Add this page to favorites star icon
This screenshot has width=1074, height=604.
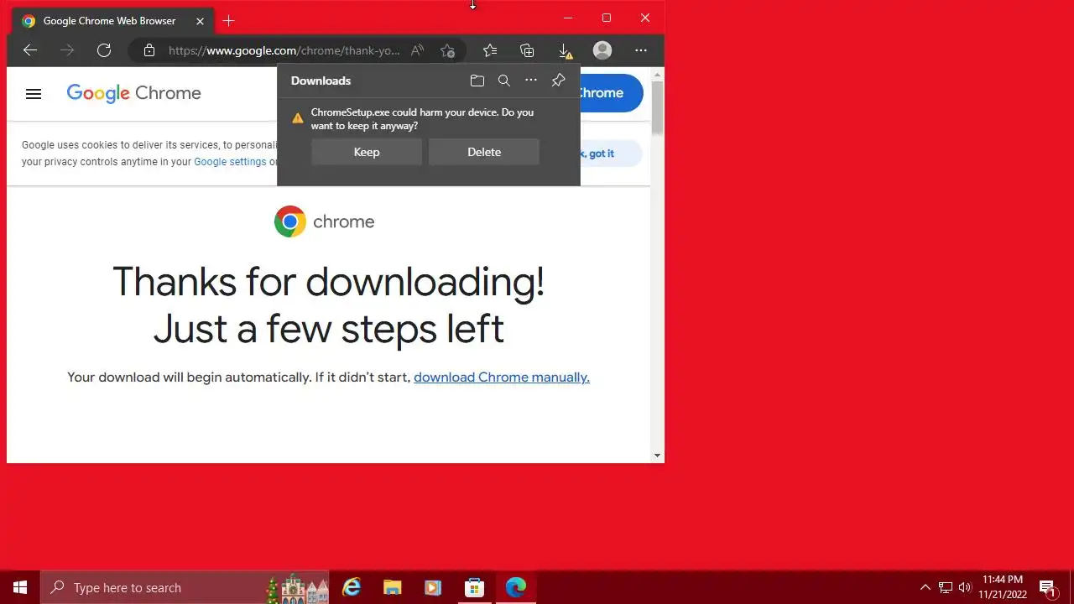pyautogui.click(x=448, y=50)
